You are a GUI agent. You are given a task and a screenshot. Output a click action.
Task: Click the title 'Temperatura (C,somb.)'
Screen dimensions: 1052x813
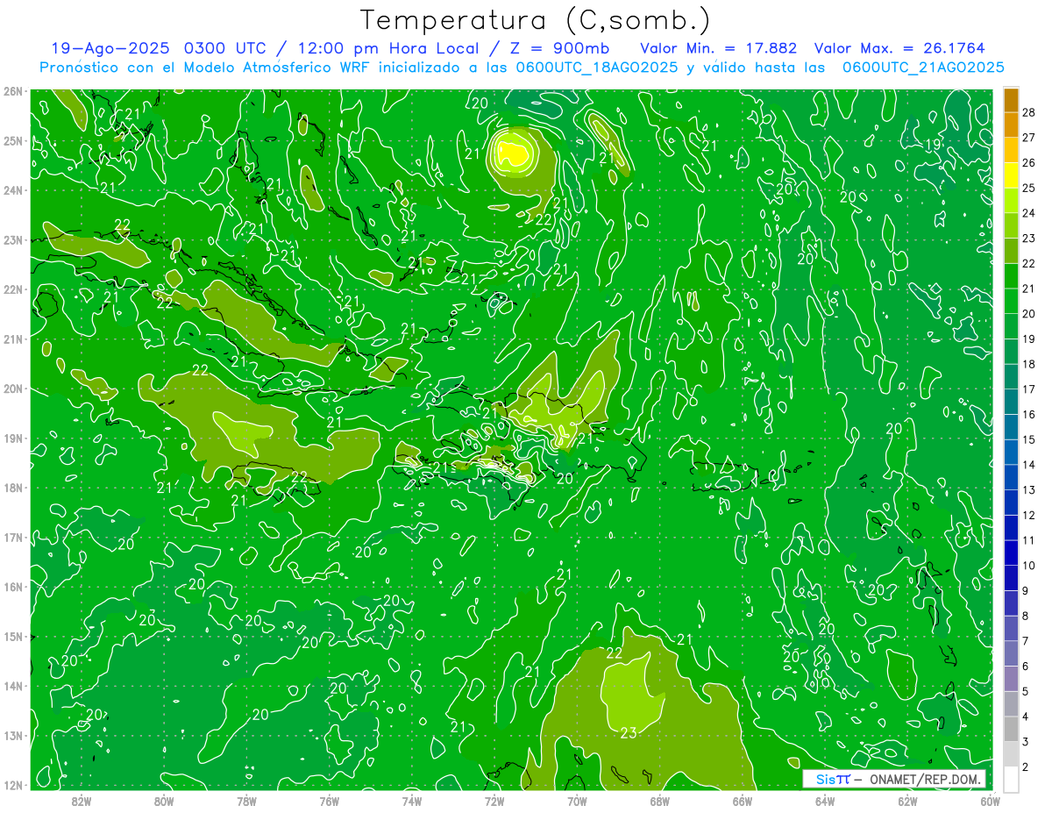[x=536, y=21]
